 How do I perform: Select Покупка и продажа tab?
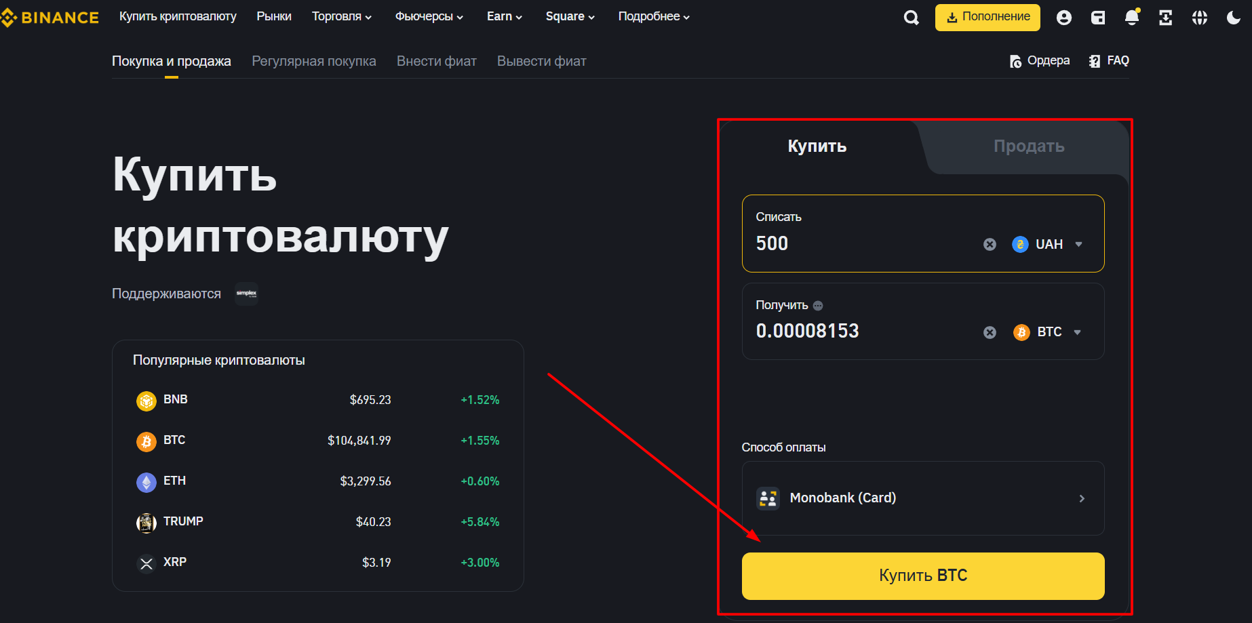coord(172,61)
